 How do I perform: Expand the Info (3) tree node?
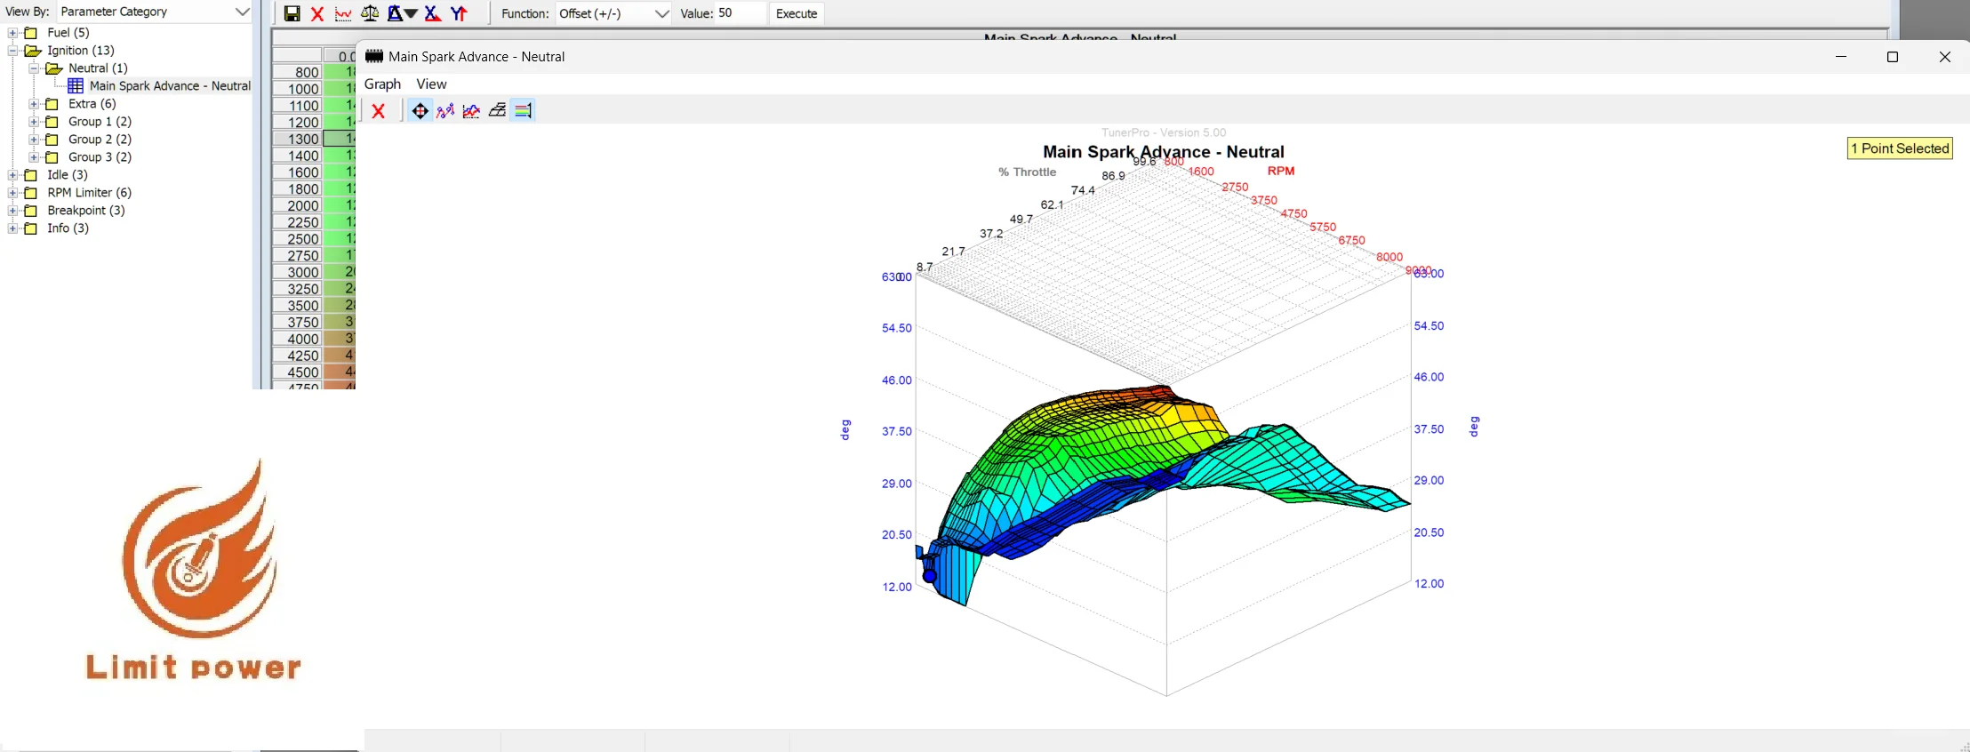12,228
